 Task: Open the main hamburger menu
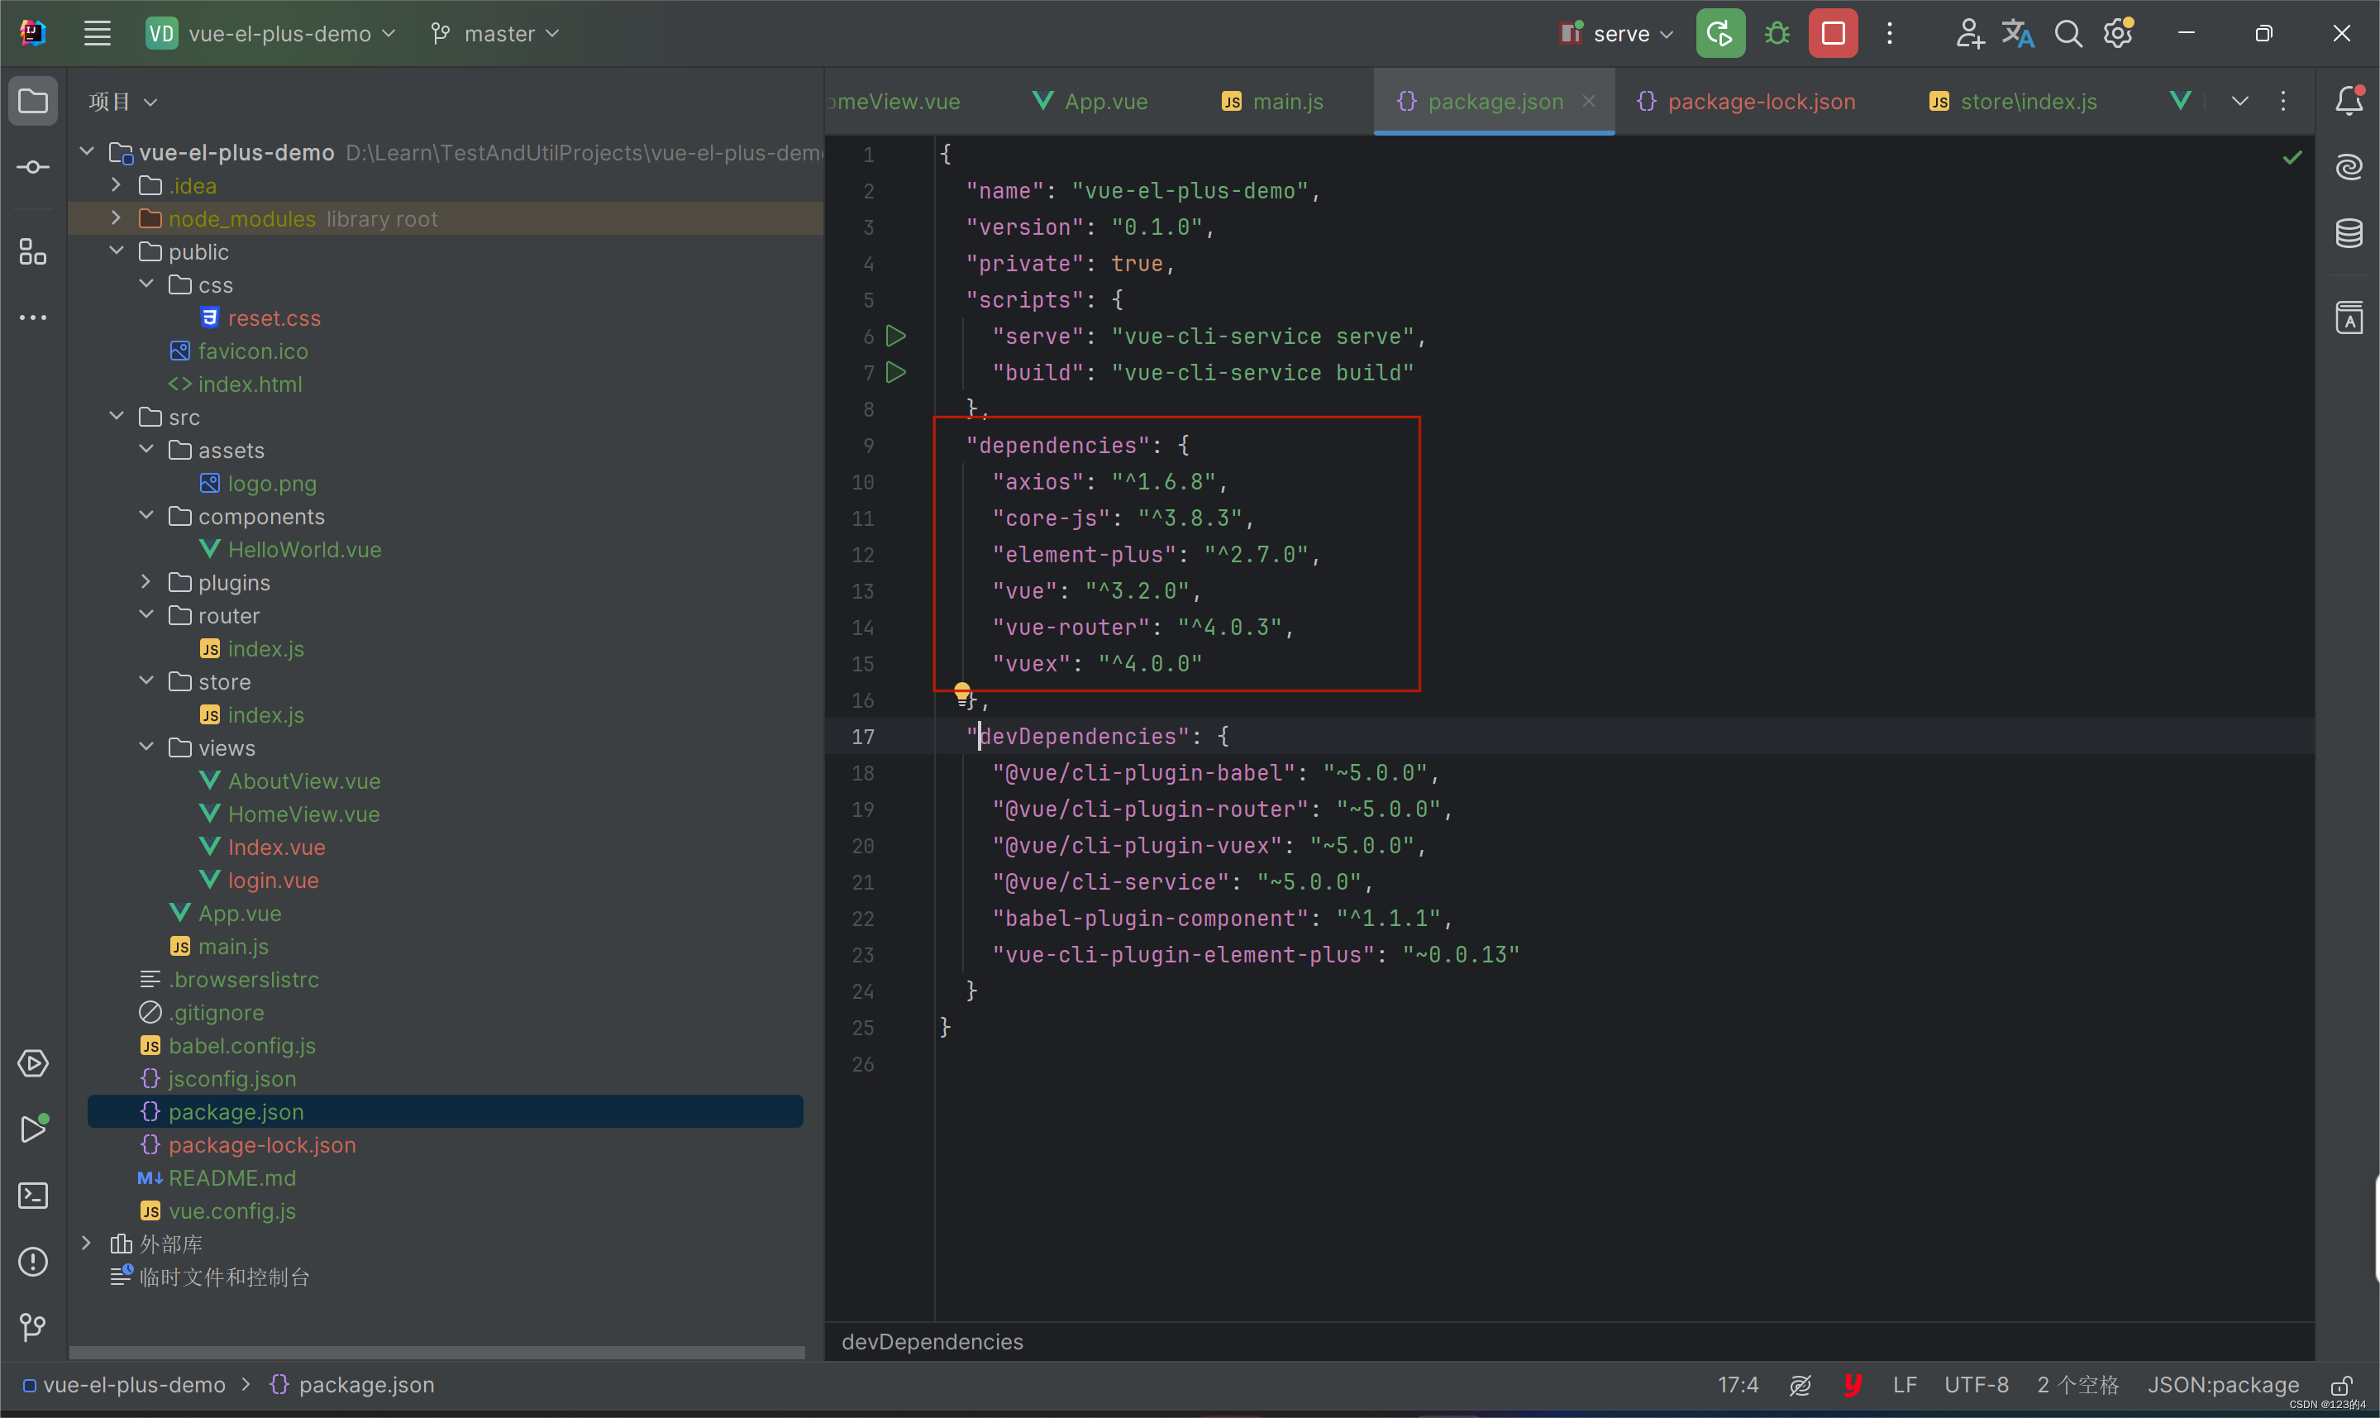click(x=97, y=31)
